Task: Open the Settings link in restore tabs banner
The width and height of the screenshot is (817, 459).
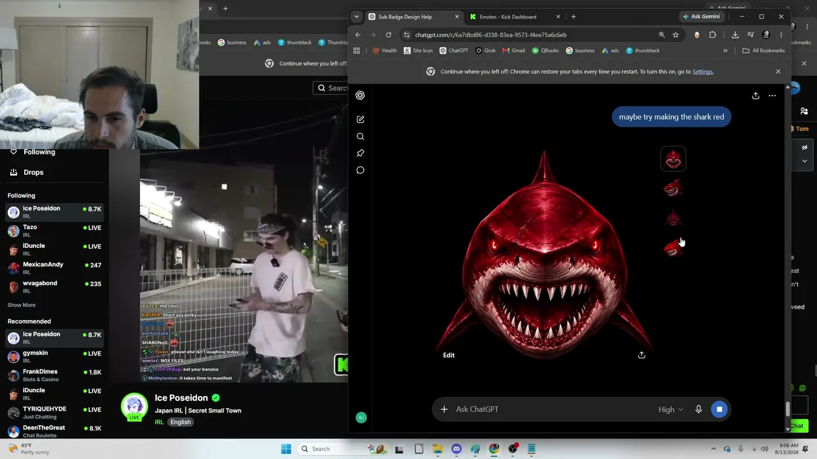Action: pyautogui.click(x=703, y=71)
